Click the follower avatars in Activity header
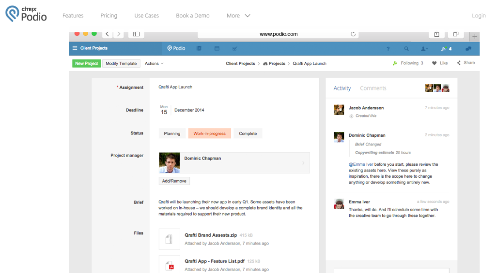496x273 pixels. [437, 88]
